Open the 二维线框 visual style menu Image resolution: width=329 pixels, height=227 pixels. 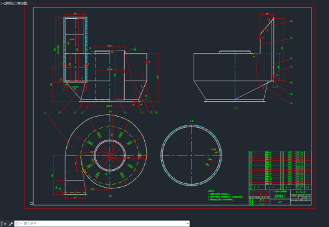pos(20,3)
